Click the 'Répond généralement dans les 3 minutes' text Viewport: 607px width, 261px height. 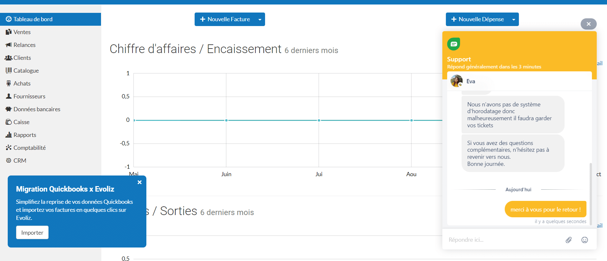click(x=494, y=67)
